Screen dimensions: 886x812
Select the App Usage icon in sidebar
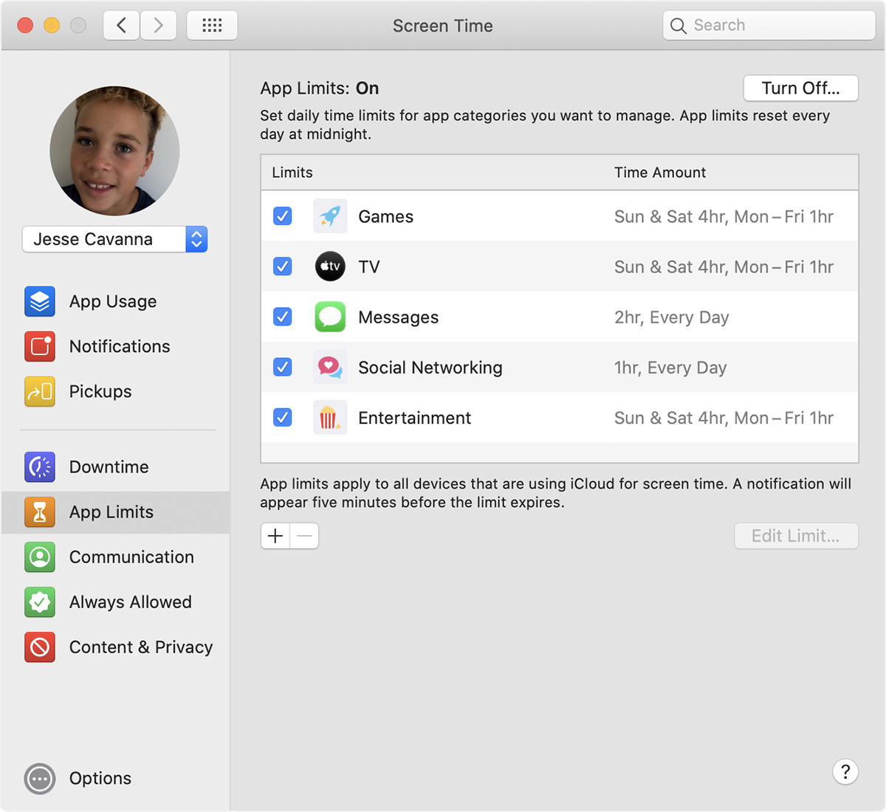coord(39,301)
